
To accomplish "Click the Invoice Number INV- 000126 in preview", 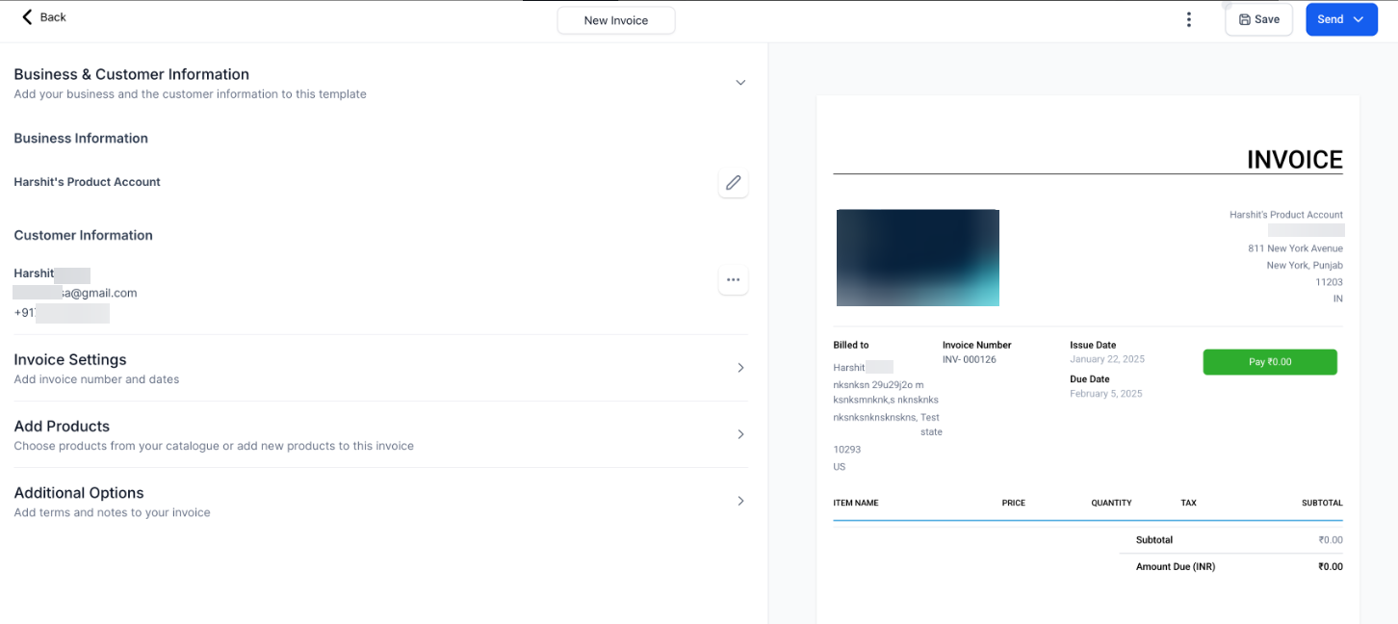I will (970, 359).
